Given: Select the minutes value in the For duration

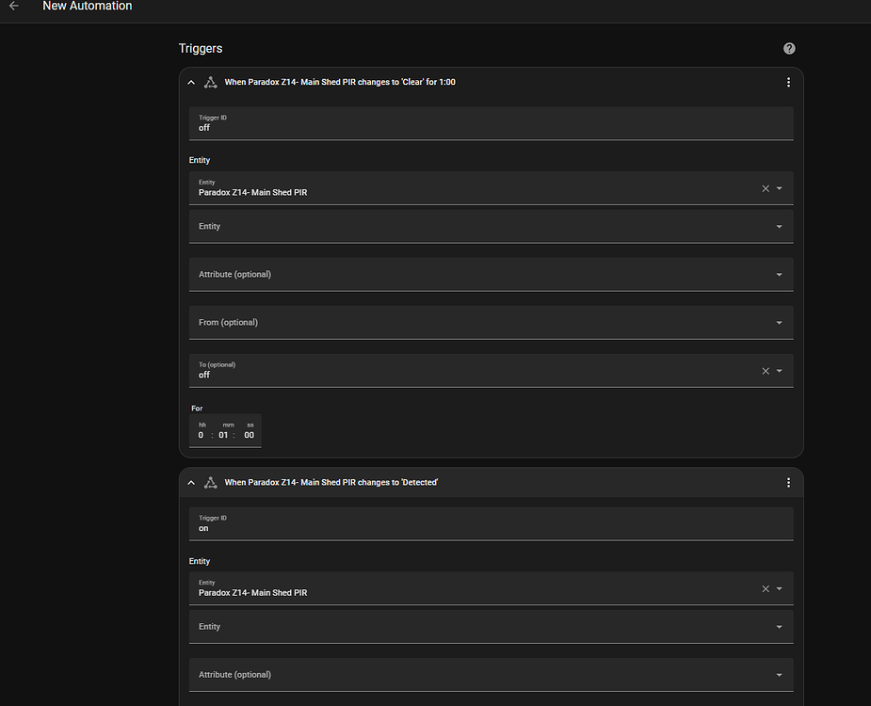Looking at the screenshot, I should [x=224, y=434].
